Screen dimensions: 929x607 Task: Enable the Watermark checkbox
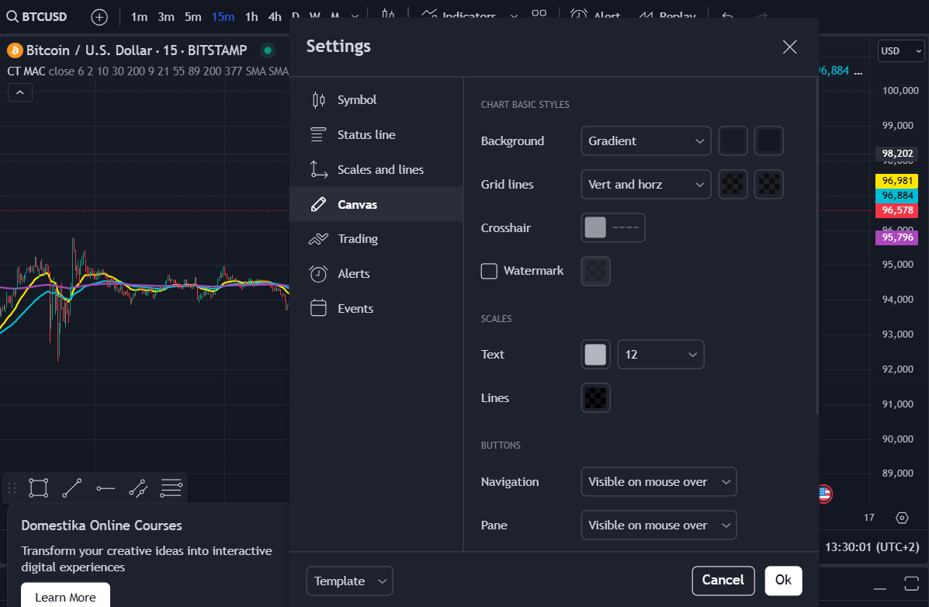489,271
